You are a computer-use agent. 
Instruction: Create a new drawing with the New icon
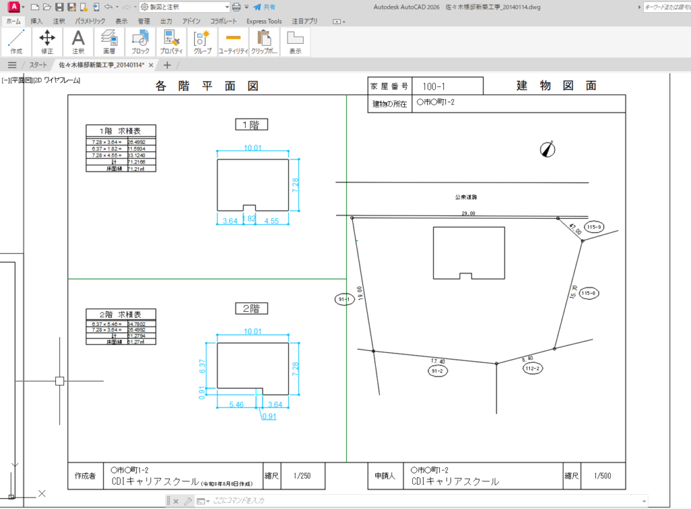click(35, 7)
